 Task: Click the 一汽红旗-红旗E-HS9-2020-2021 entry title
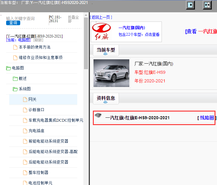point(137,118)
